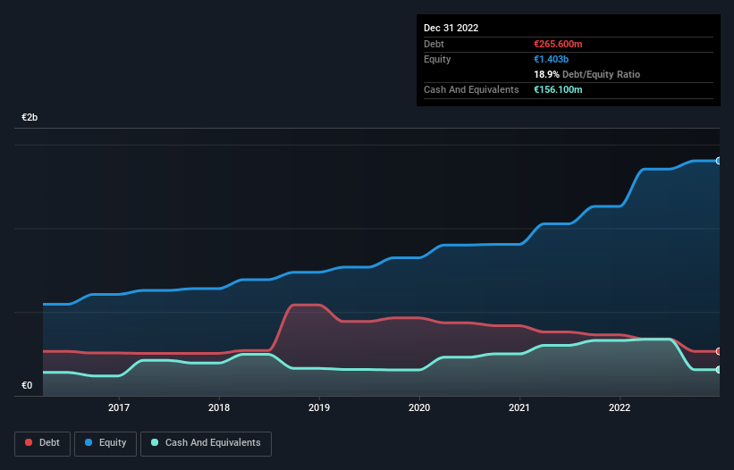Toggle the Cash And Equivalents legend button

pos(206,443)
